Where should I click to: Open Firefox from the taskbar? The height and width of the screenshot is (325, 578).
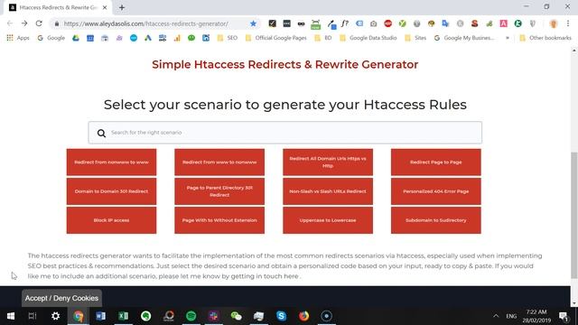click(303, 316)
